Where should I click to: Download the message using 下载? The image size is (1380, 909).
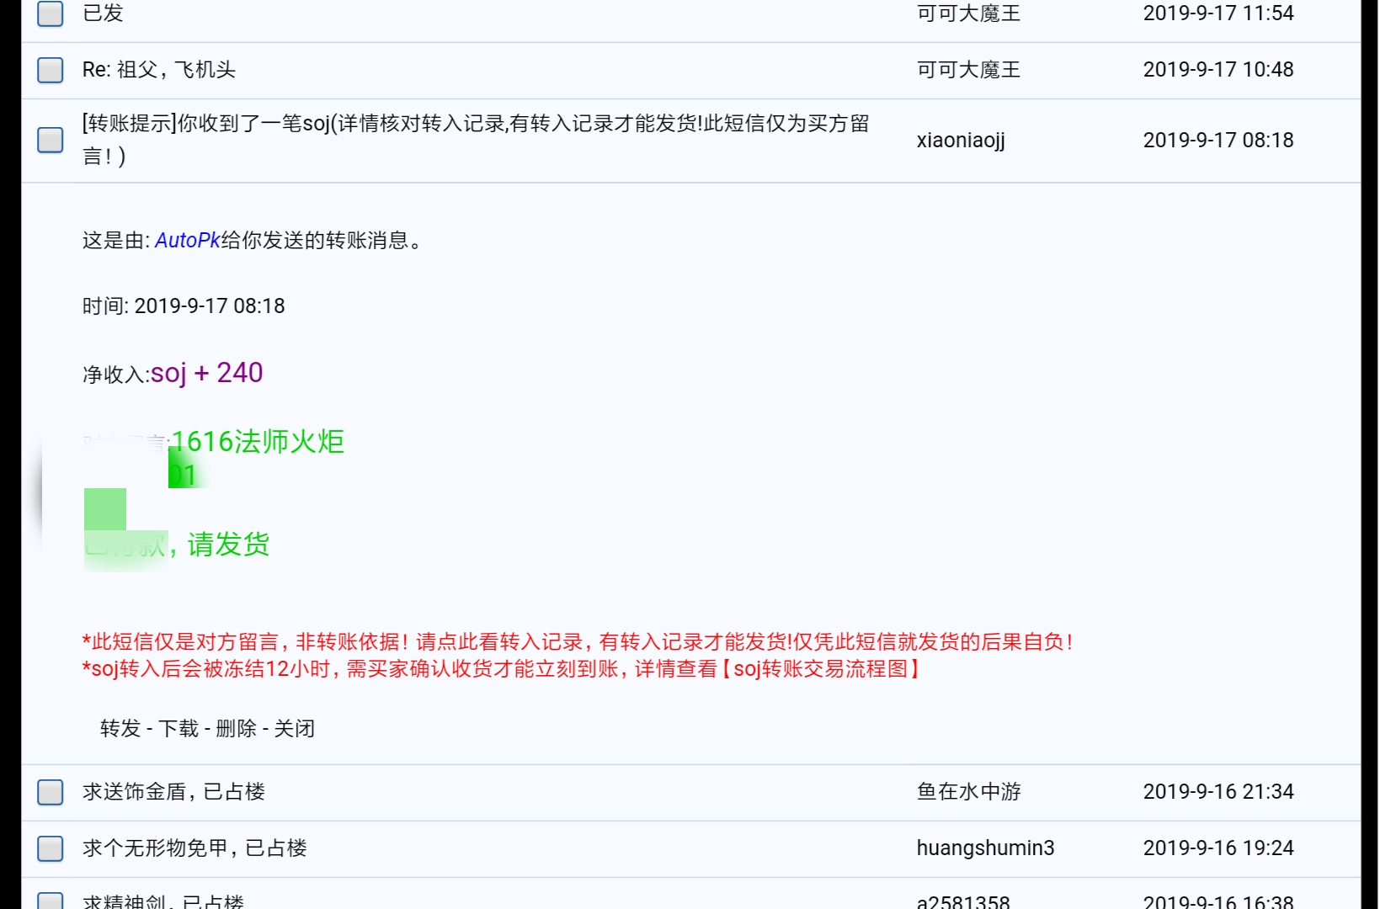[178, 729]
